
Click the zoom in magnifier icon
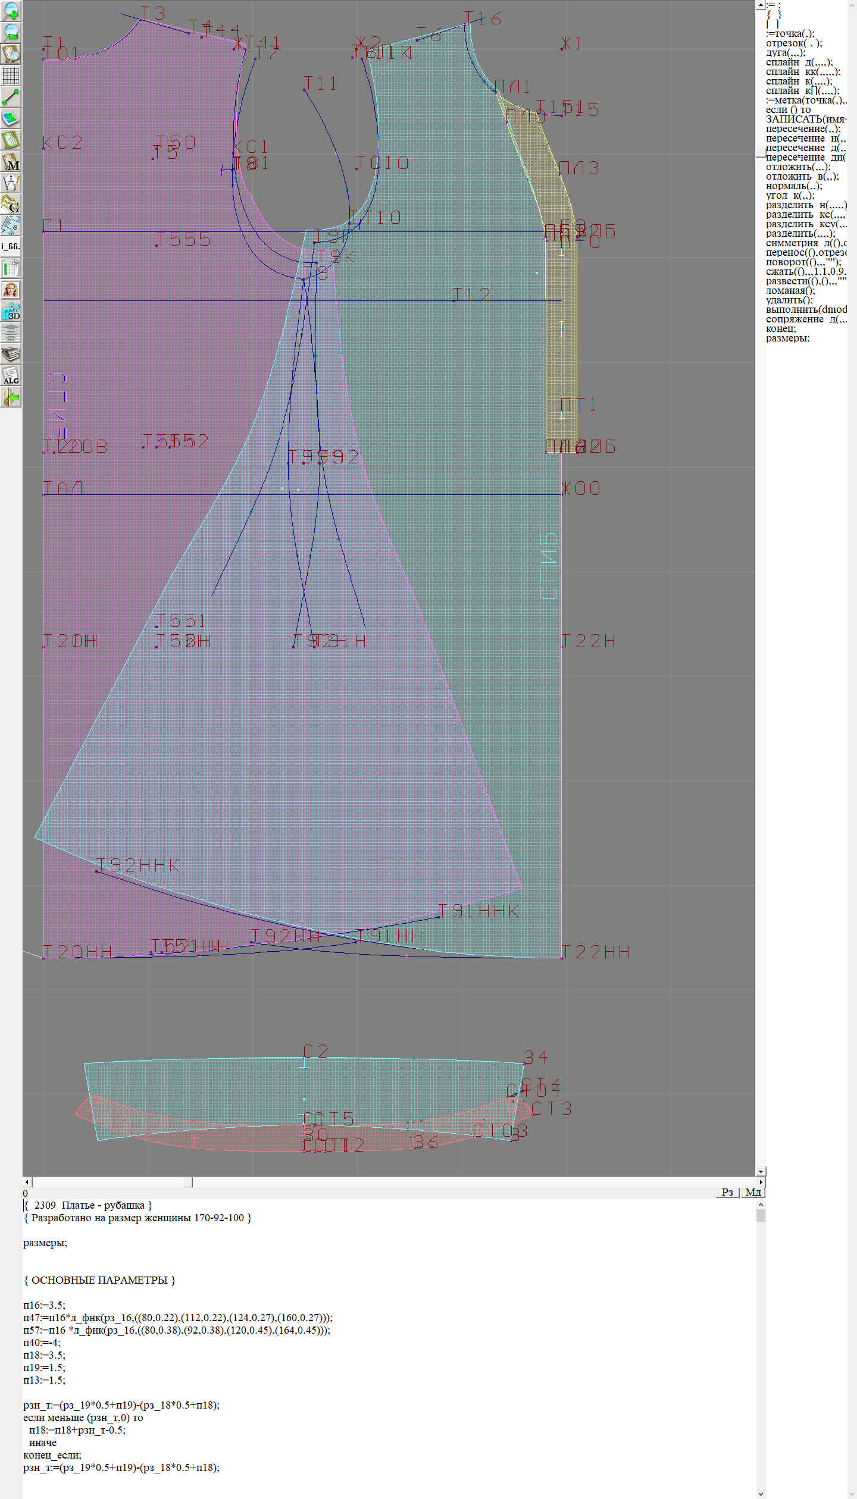(x=11, y=11)
